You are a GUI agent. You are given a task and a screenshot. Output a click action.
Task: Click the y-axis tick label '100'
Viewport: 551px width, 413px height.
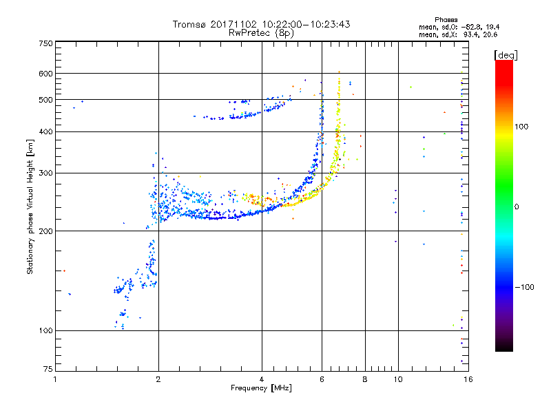[x=46, y=331]
